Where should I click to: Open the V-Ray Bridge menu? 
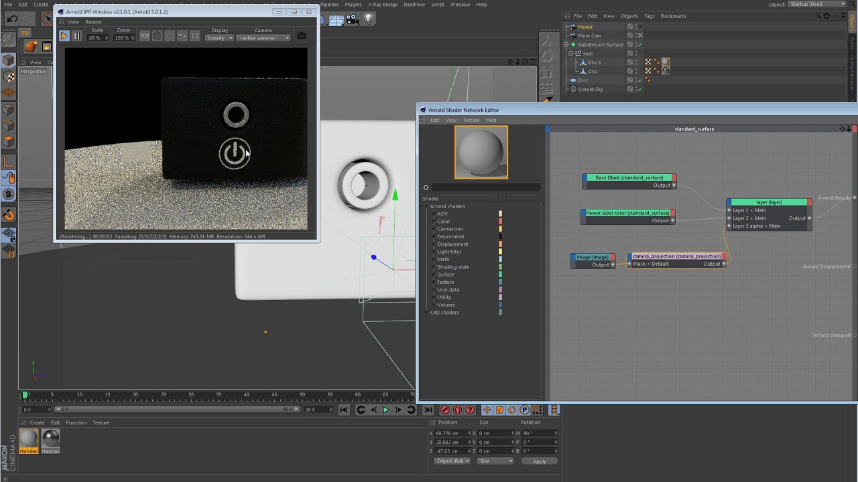pos(383,5)
